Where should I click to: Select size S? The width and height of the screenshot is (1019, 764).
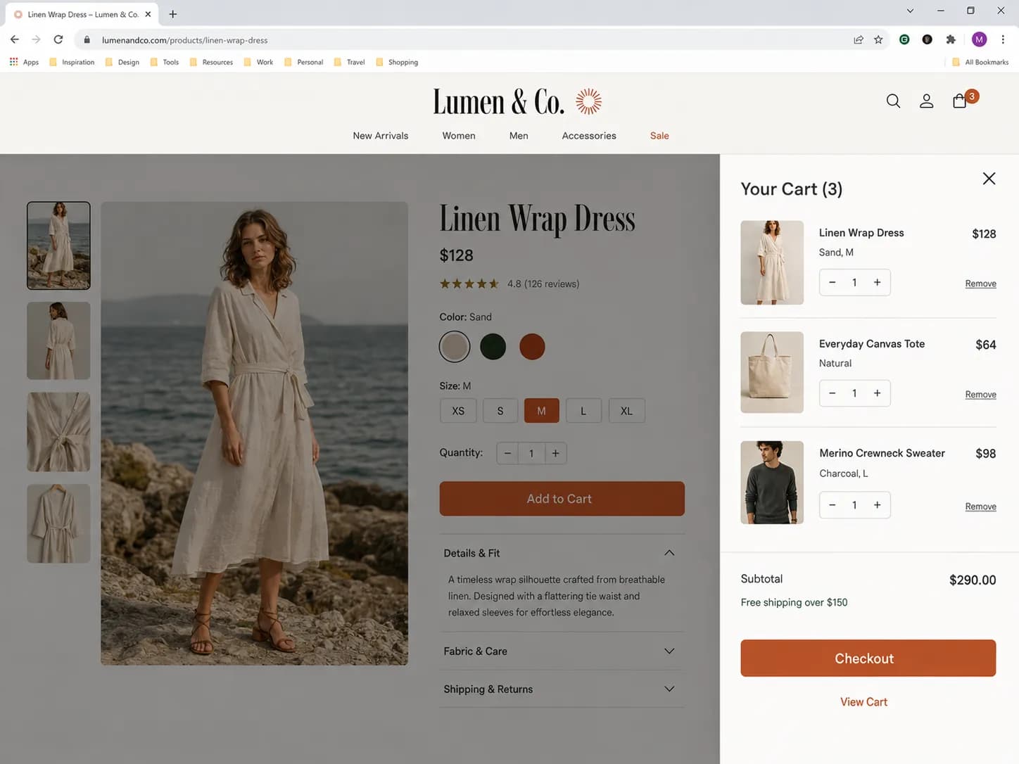pyautogui.click(x=500, y=411)
